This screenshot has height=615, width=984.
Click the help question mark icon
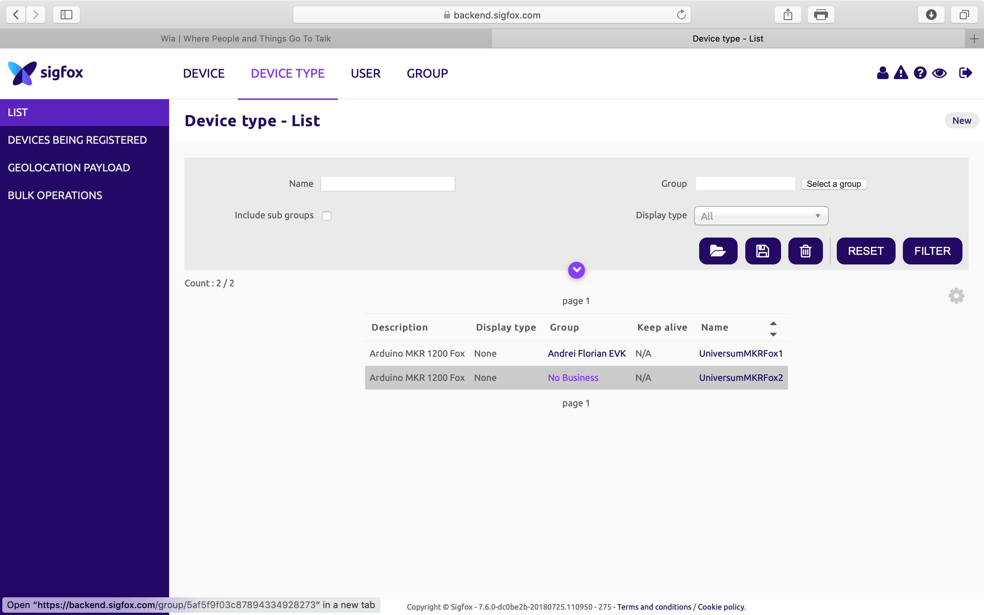[920, 73]
